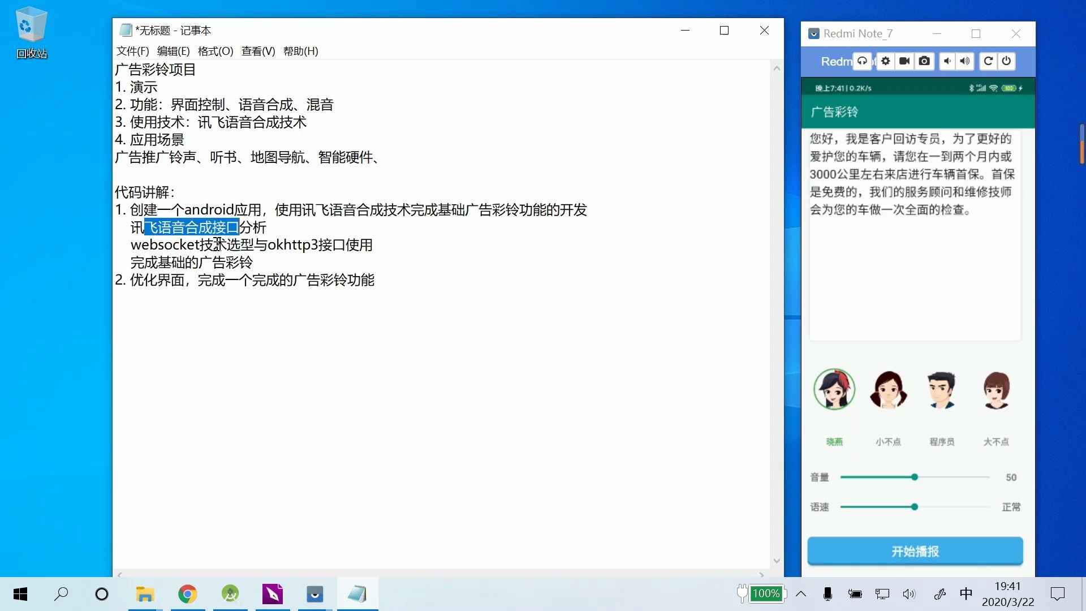Click the headphones audio icon

click(x=862, y=61)
